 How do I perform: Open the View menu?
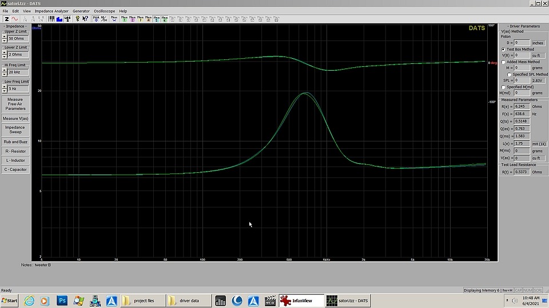pyautogui.click(x=27, y=11)
